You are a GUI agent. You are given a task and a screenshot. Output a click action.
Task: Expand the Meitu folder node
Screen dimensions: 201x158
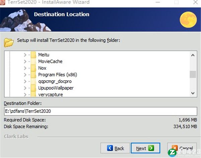(x=25, y=55)
